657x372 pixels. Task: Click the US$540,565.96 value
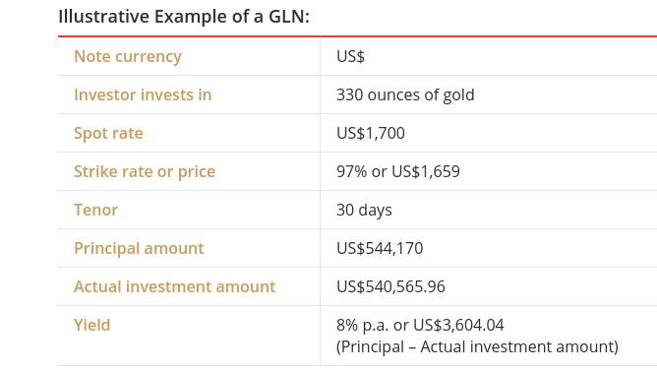[390, 286]
